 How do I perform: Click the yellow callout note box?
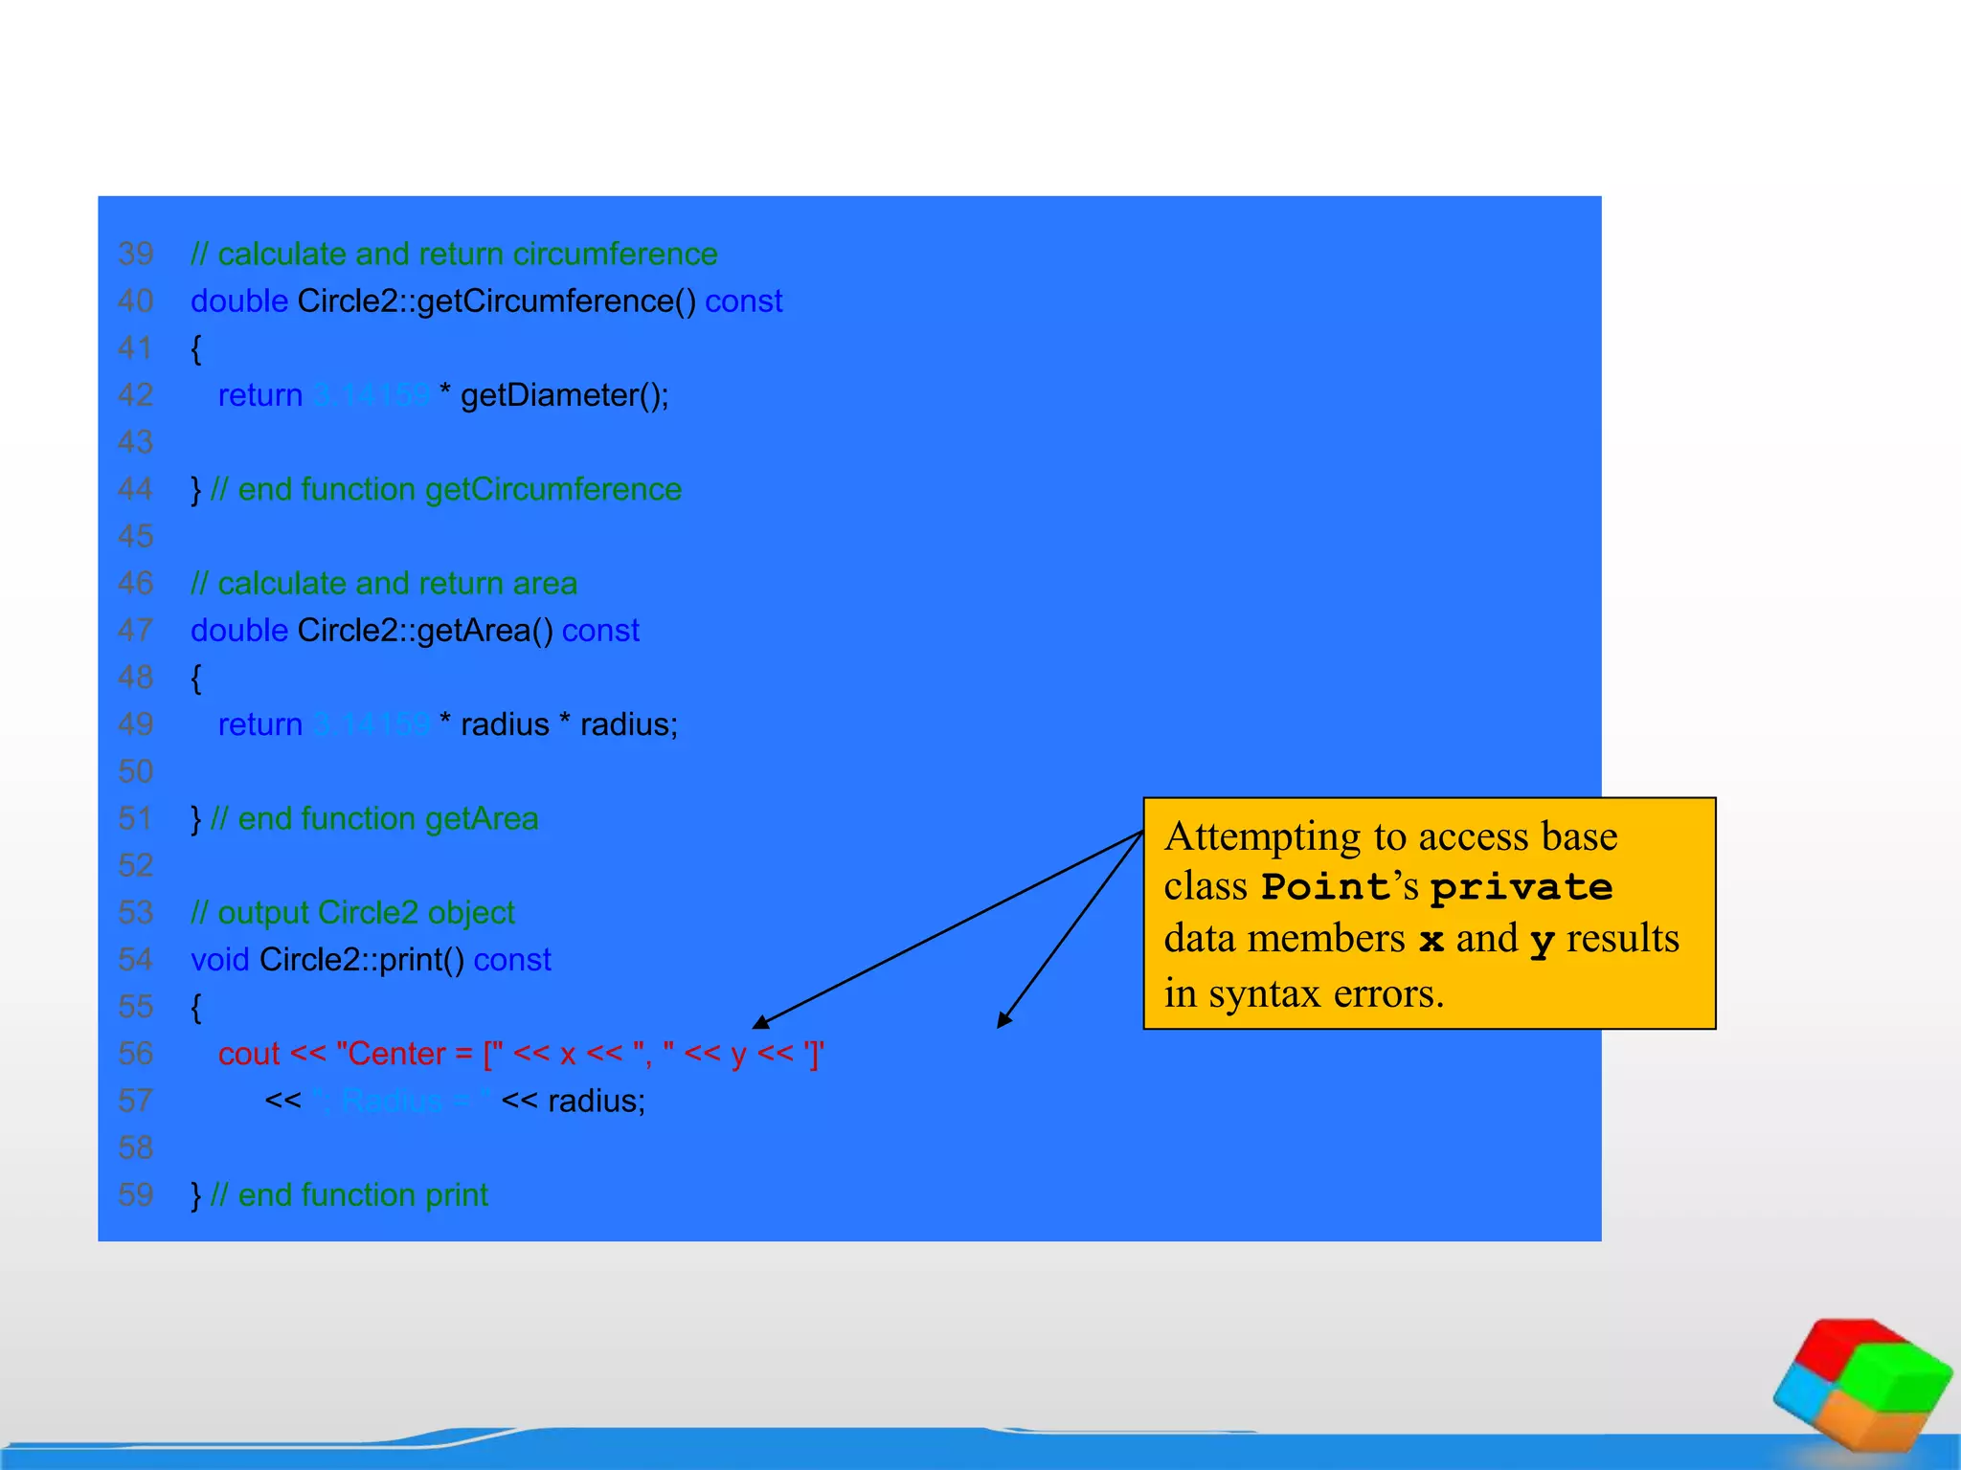1429,913
